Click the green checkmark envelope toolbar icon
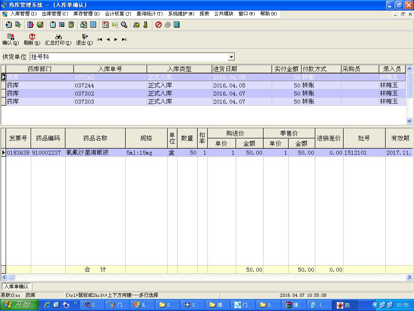Viewport: 414px width, 311px height. (40, 25)
